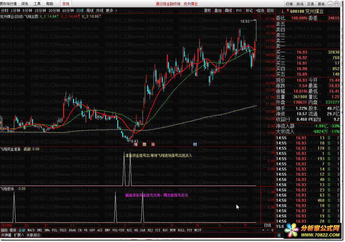Click the small R icon beside stock code
Image resolution: width=345 pixels, height=242 pixels.
[x=288, y=10]
